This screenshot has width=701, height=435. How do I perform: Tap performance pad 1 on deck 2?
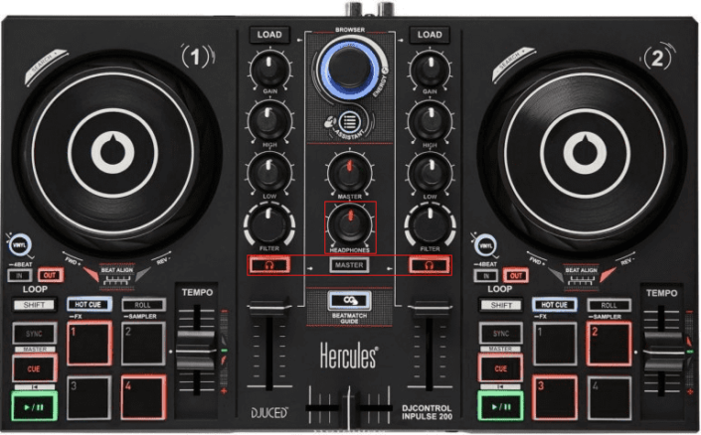[555, 344]
